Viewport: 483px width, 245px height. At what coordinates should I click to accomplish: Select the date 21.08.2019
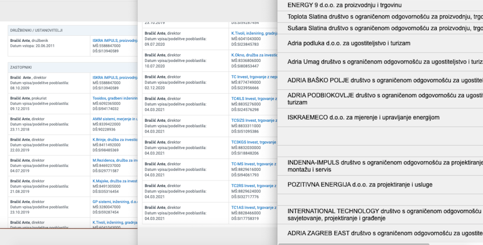(20, 192)
